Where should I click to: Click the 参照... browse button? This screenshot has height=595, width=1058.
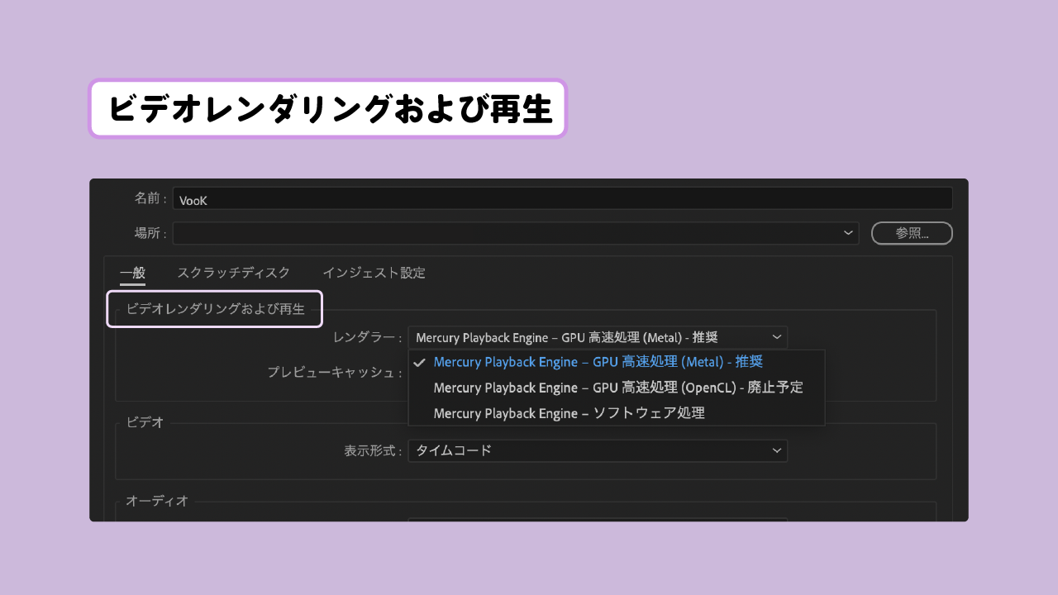(911, 232)
